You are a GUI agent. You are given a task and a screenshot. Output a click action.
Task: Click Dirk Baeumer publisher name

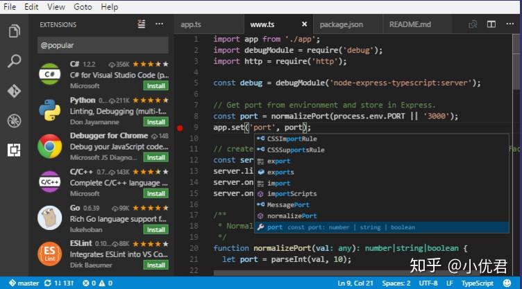pos(91,265)
